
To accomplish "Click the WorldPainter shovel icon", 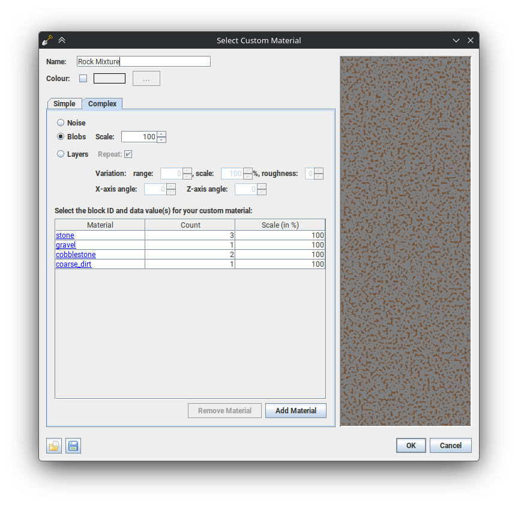I will pos(47,40).
